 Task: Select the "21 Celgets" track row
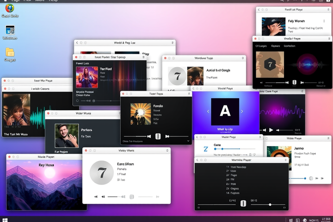click(232, 188)
